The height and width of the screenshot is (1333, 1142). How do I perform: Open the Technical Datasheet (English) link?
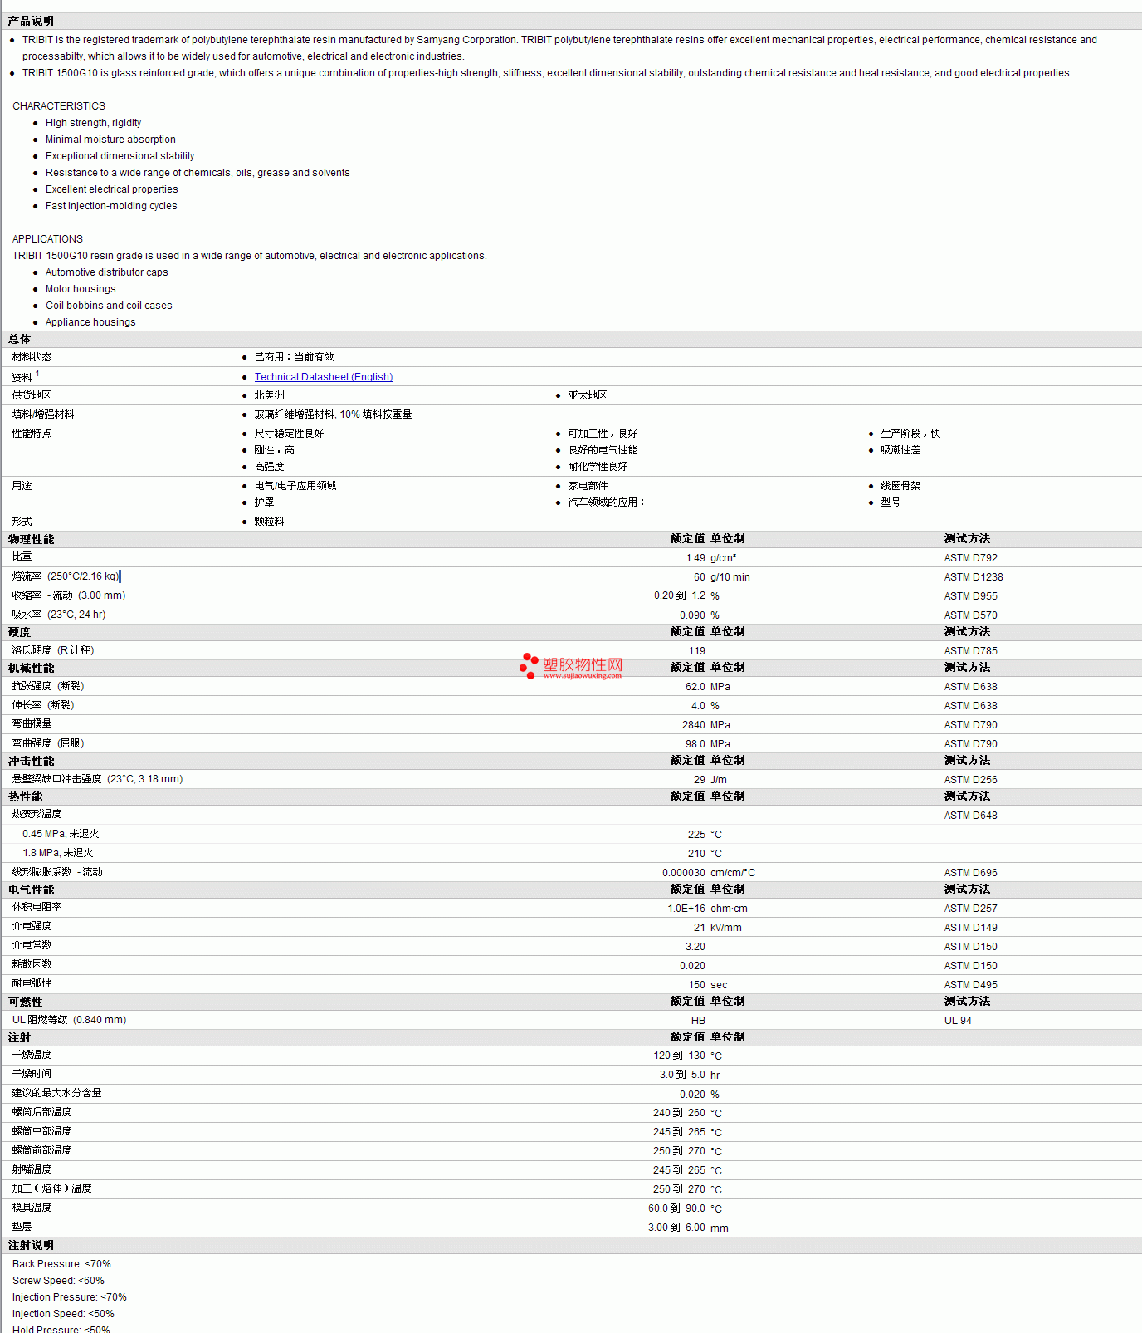pos(324,377)
